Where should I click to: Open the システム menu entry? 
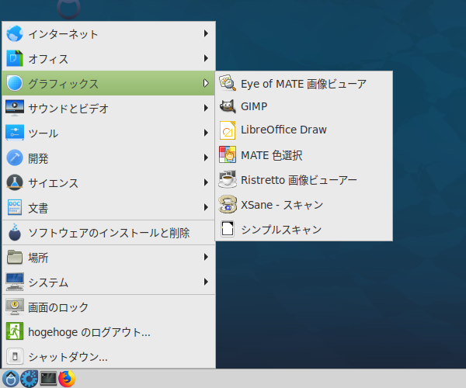click(x=109, y=282)
